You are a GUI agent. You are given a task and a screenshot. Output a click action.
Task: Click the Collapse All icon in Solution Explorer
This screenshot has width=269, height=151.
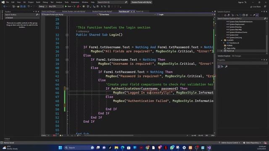point(244,15)
